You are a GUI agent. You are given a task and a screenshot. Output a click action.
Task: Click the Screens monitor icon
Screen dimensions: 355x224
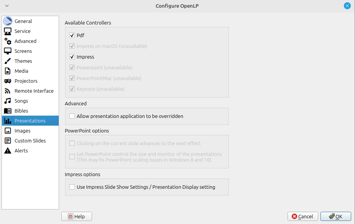(x=8, y=51)
